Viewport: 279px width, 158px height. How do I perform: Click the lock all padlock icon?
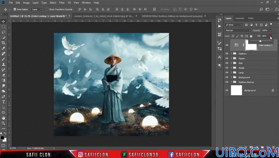click(251, 36)
